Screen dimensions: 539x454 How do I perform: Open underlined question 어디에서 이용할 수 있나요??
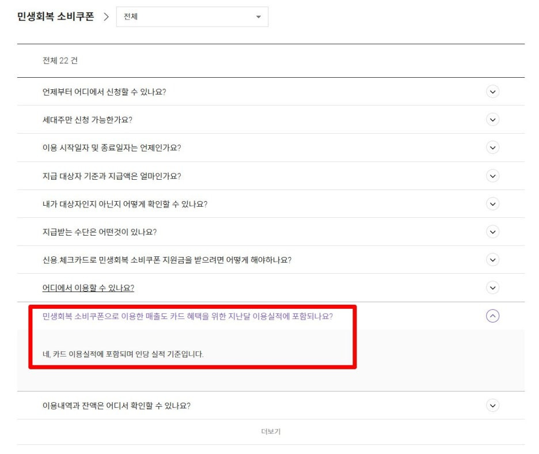click(88, 288)
